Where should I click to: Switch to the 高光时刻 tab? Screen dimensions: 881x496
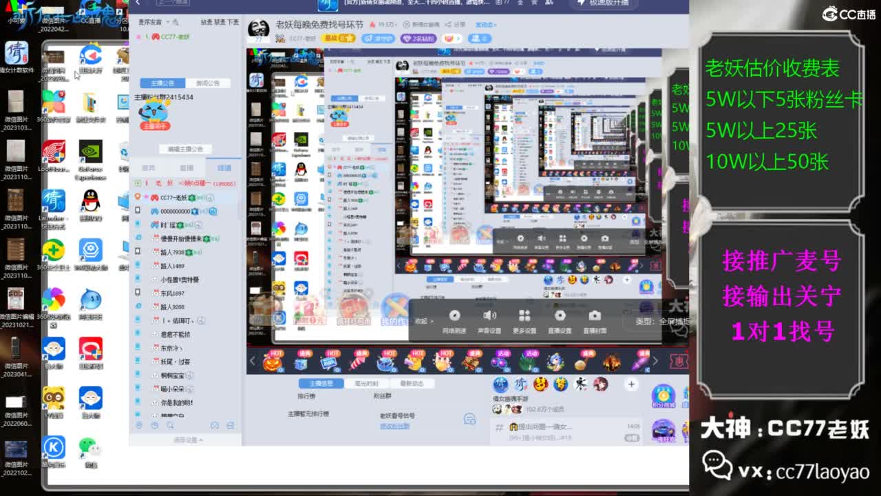(x=366, y=384)
